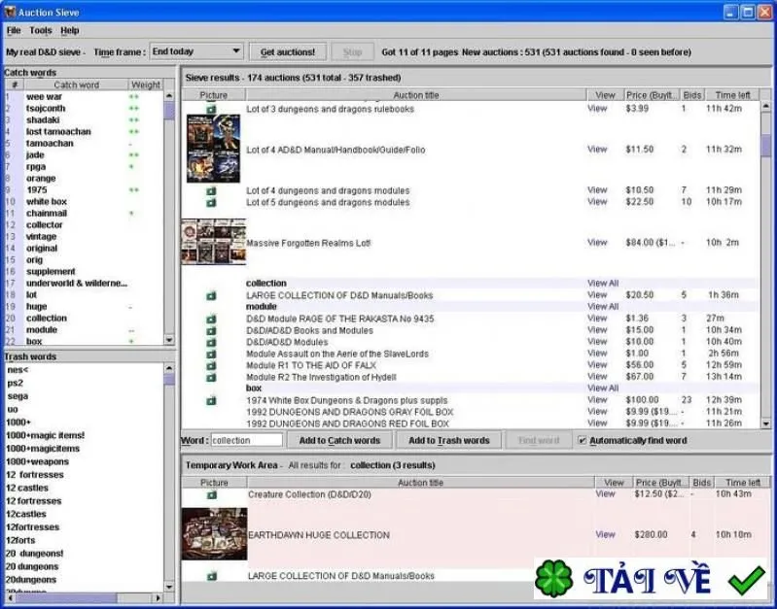
Task: Click scroll down arrow in Trash words list
Action: [169, 587]
